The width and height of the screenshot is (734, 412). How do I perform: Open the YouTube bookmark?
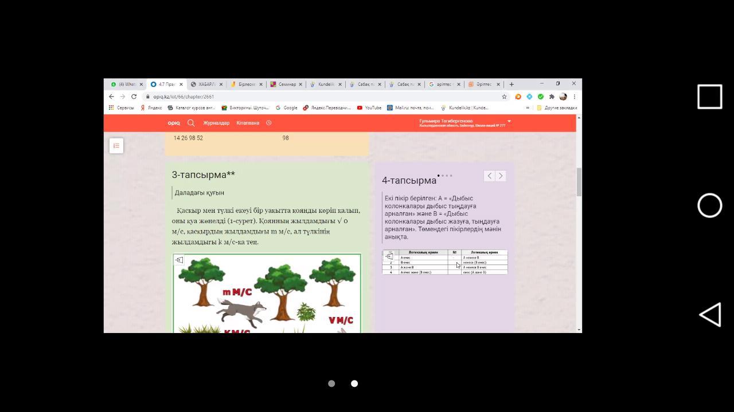[x=369, y=108]
